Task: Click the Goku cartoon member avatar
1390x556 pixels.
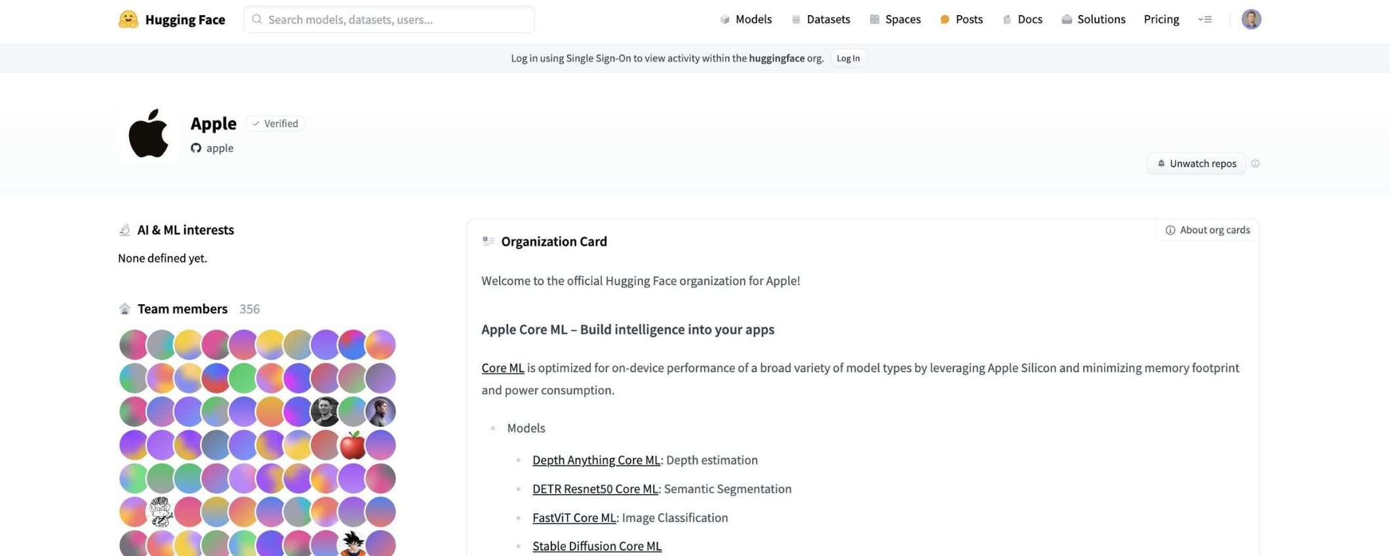Action: coord(353,544)
